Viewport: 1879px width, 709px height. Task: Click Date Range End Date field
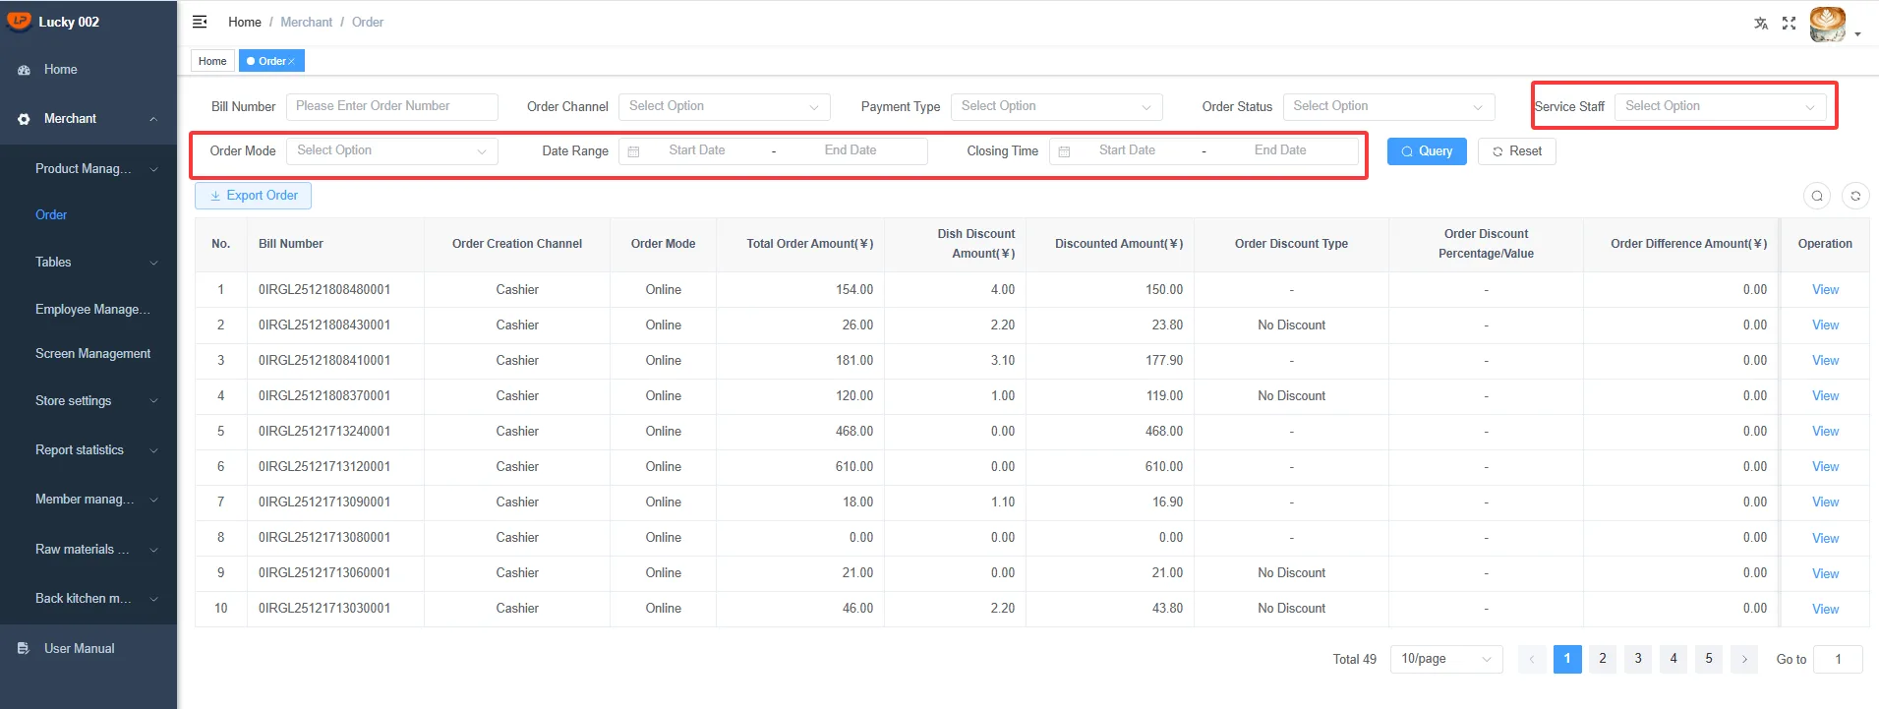click(851, 150)
